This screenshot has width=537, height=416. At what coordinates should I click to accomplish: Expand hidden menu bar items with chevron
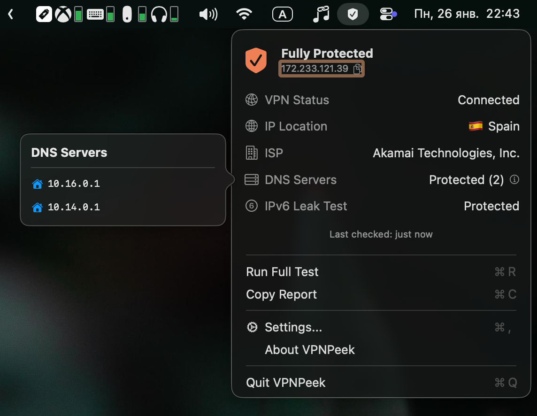[x=11, y=15]
